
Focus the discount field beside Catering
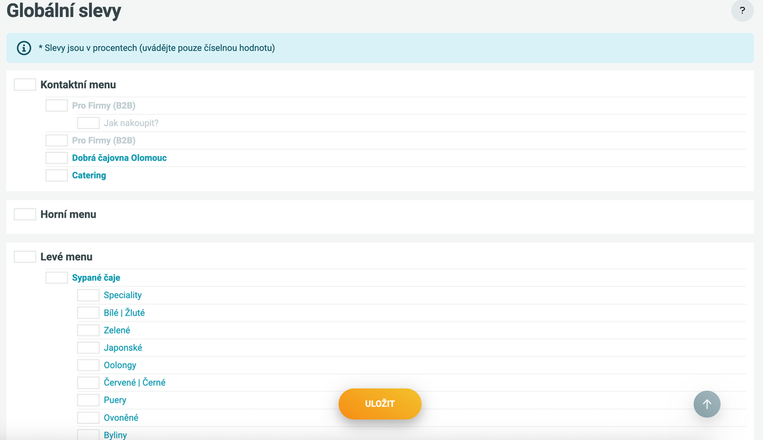(57, 175)
